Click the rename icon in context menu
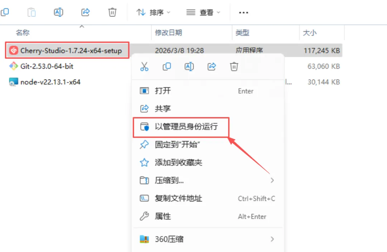The height and width of the screenshot is (252, 387). pos(189,67)
